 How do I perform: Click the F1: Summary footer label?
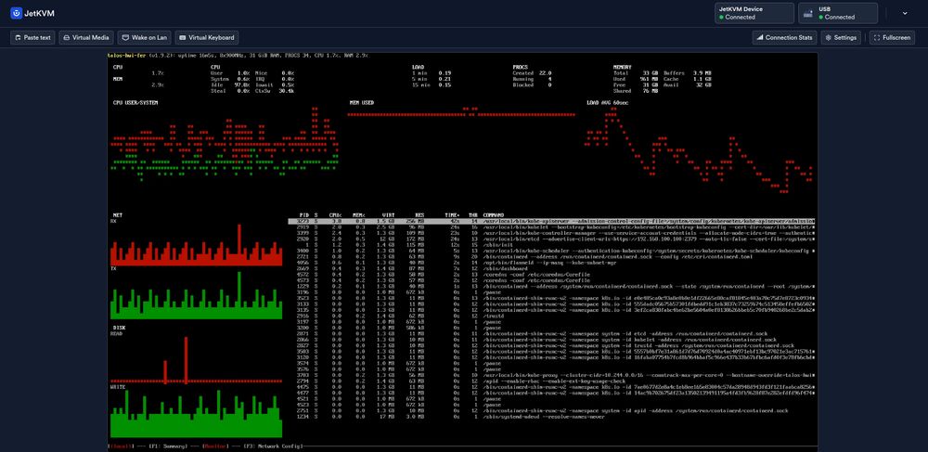point(168,446)
